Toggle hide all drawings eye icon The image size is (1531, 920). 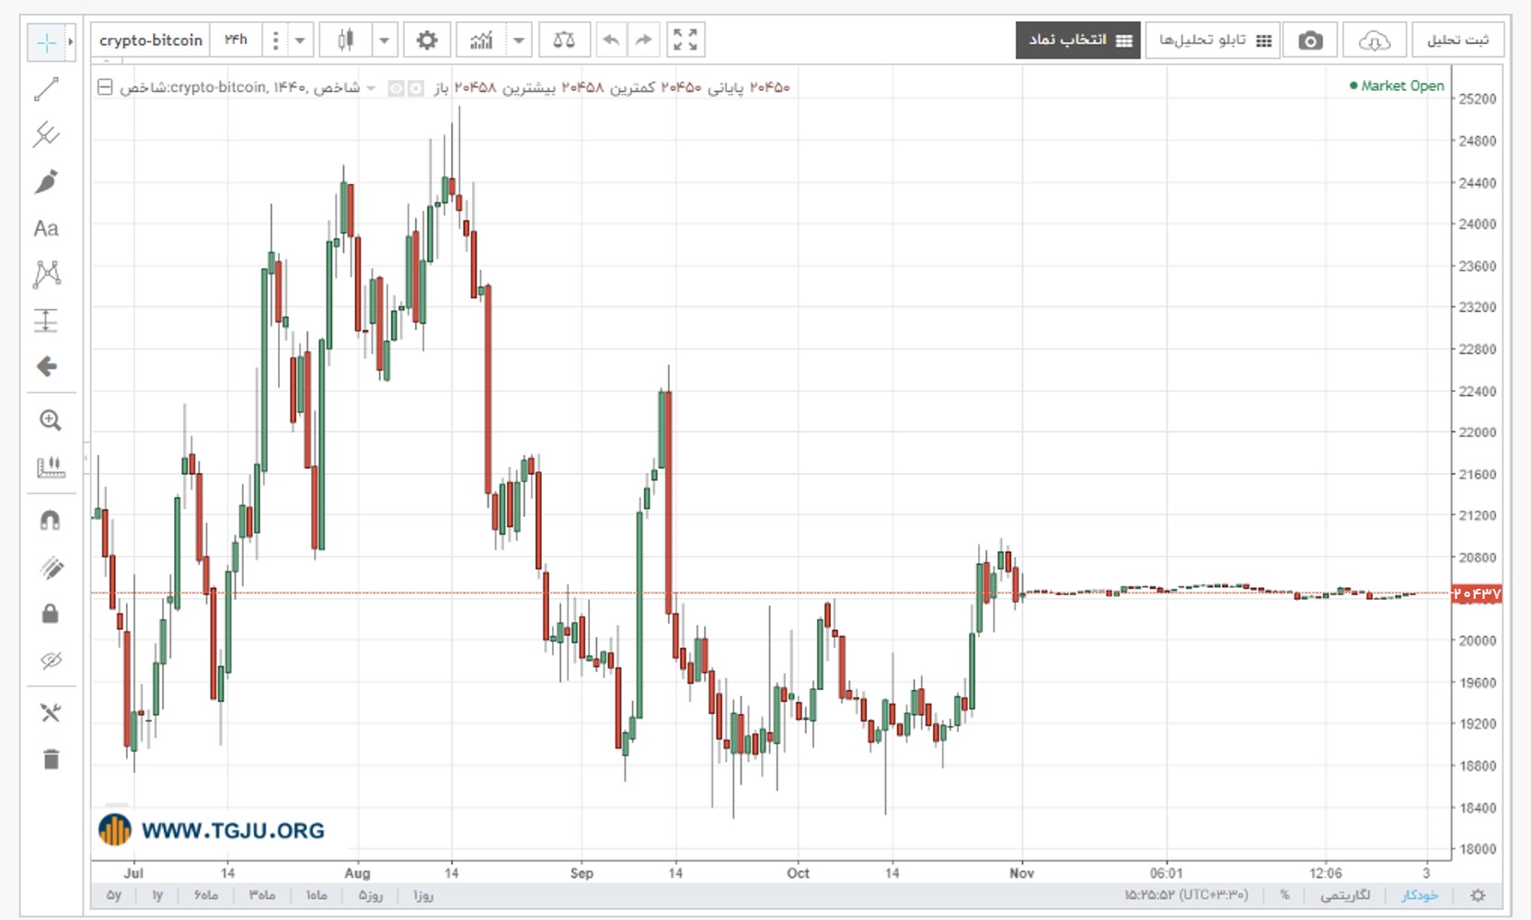[x=51, y=660]
